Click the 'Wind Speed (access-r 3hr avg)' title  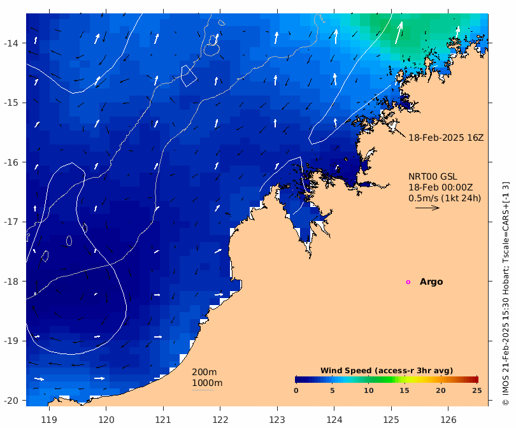pyautogui.click(x=387, y=371)
